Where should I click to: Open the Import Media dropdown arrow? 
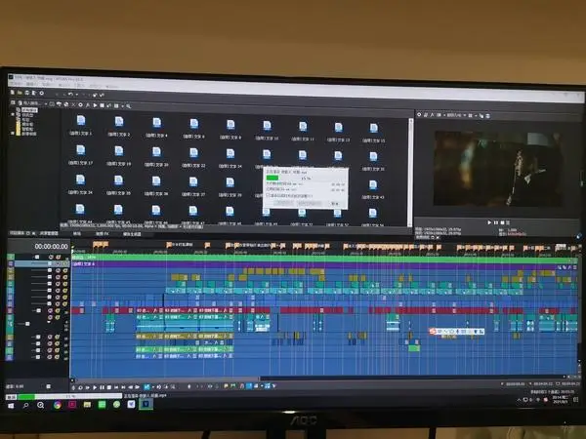coord(46,103)
